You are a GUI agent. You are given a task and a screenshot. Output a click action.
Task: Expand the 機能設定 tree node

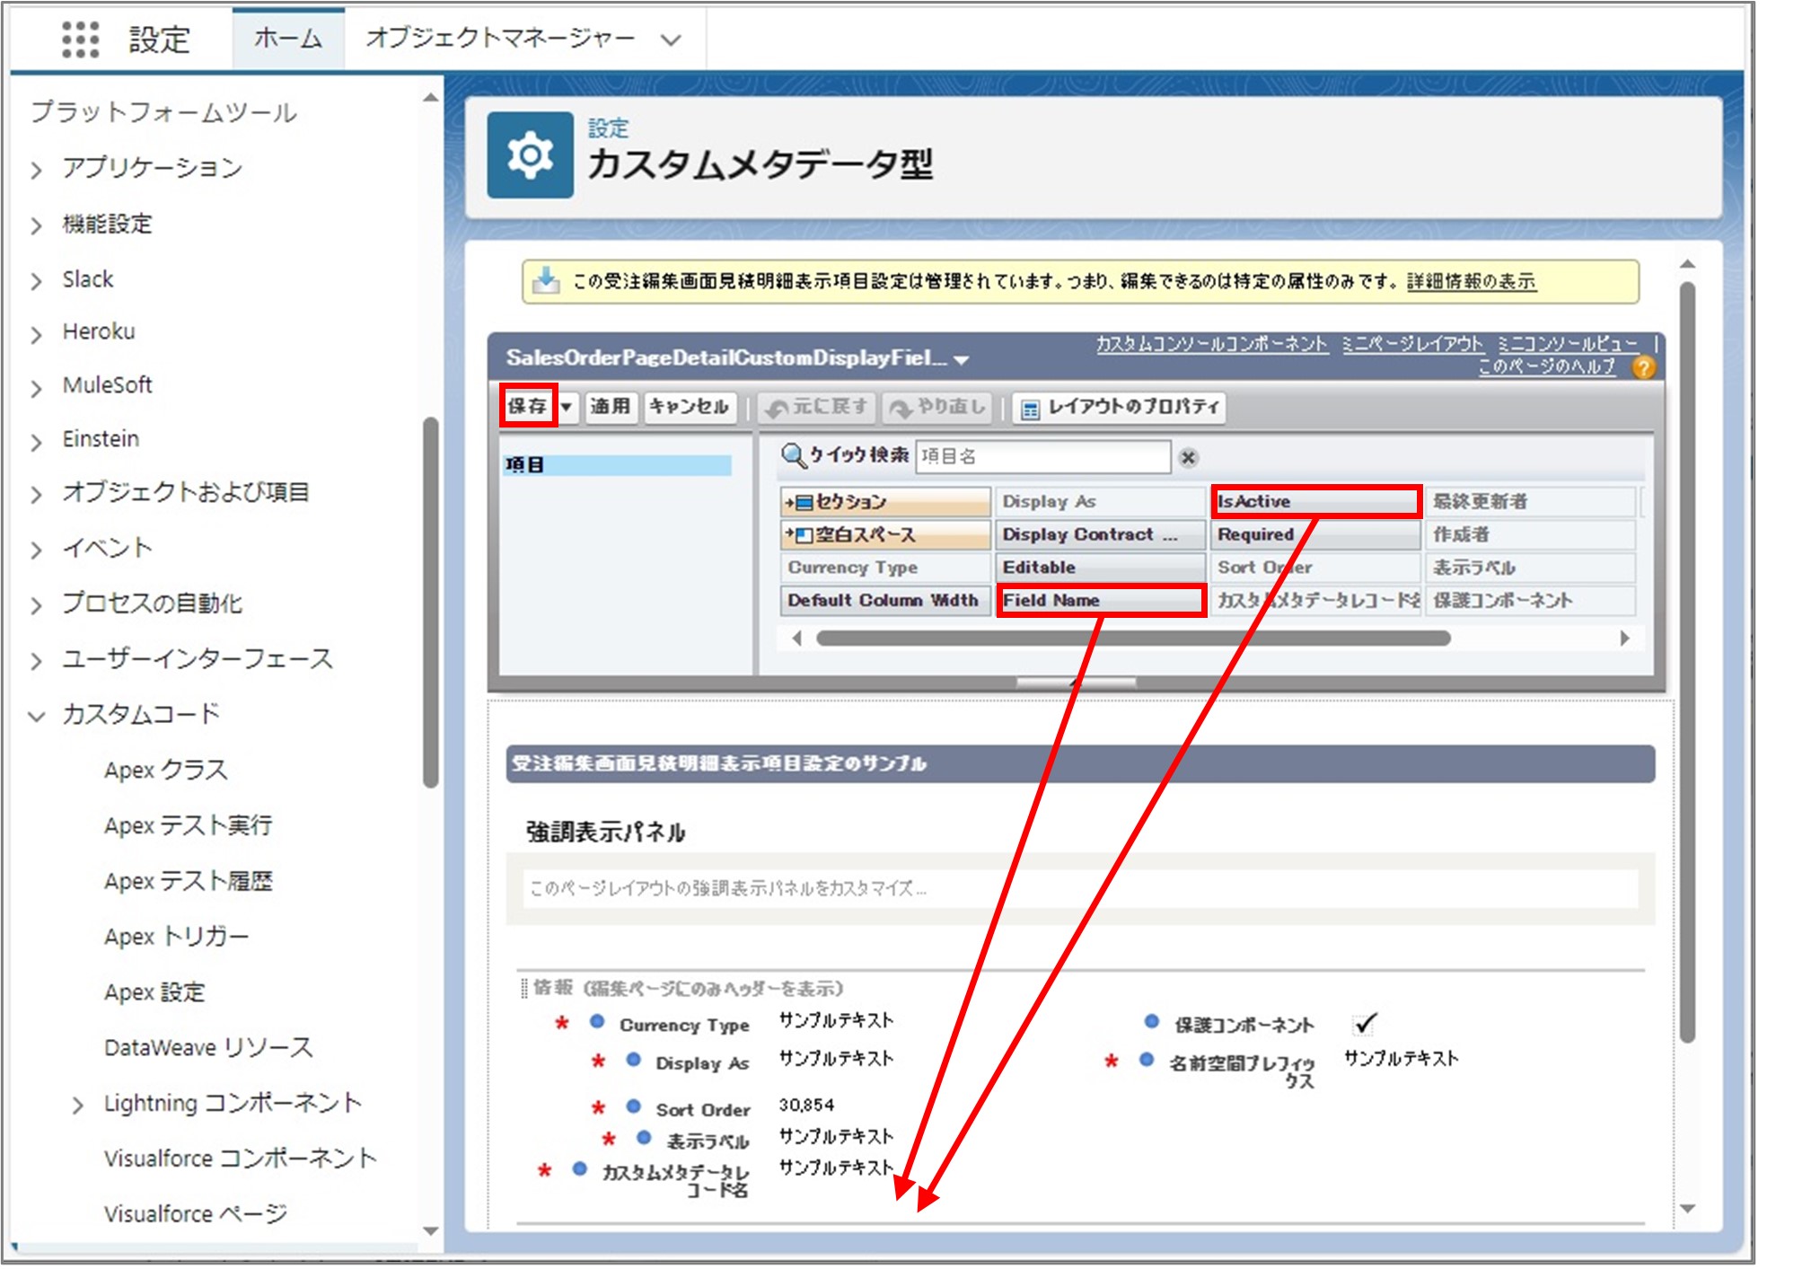[36, 225]
